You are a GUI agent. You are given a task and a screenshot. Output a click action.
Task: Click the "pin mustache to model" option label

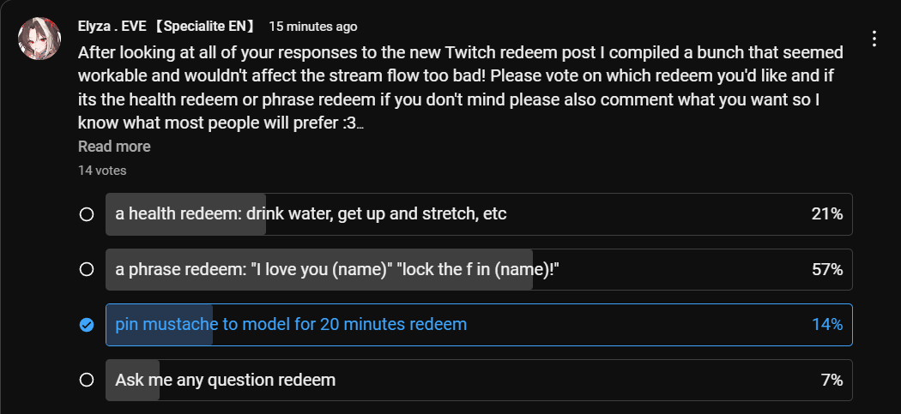click(x=292, y=325)
